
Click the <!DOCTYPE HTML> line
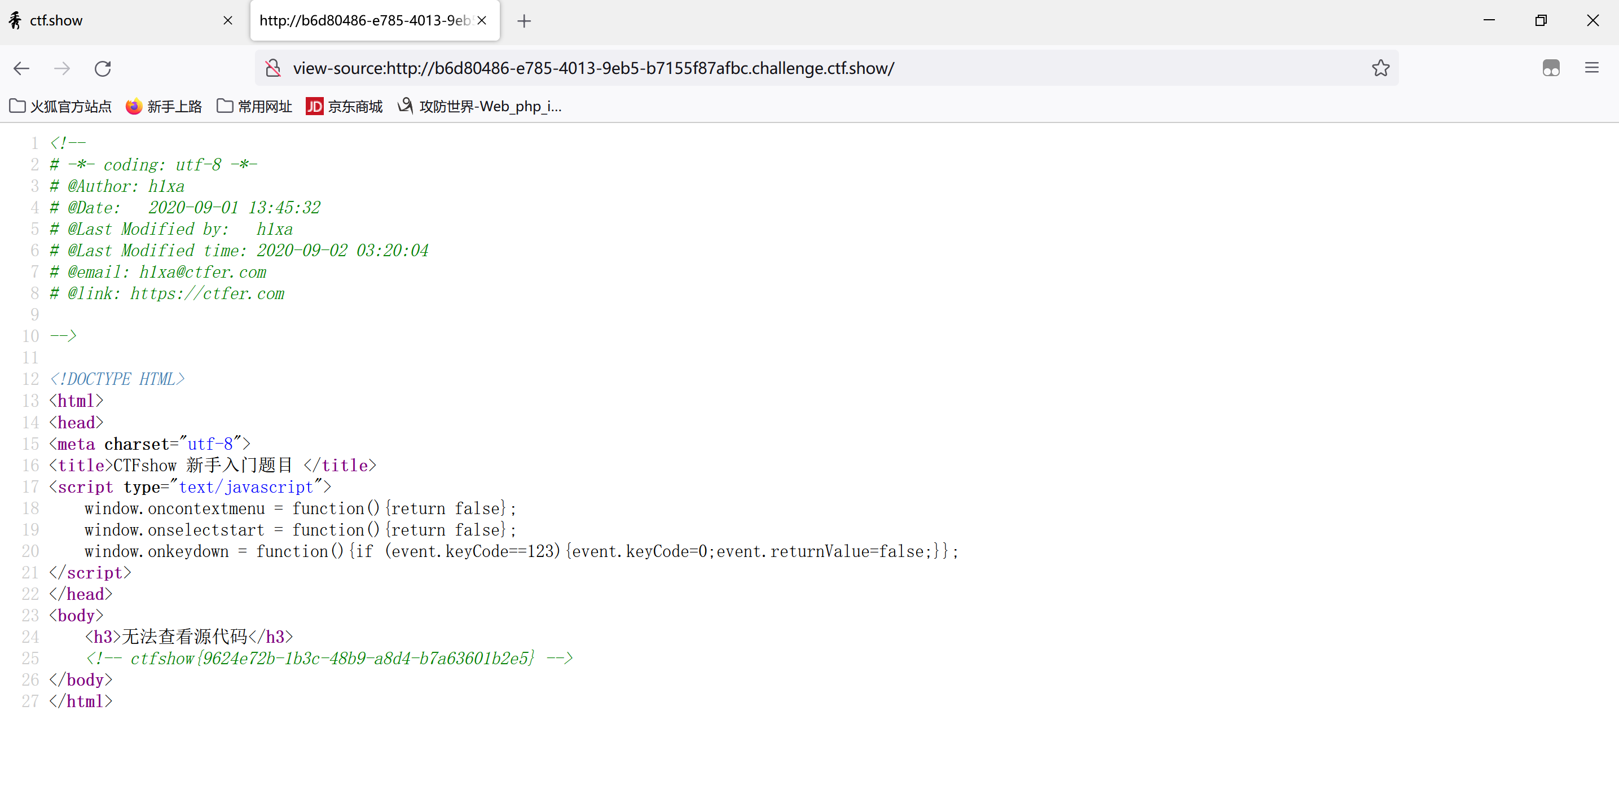(117, 379)
